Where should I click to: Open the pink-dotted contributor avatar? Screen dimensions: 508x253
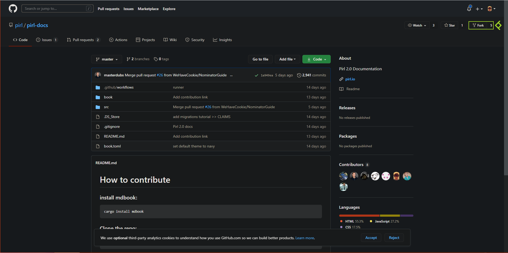click(x=386, y=176)
